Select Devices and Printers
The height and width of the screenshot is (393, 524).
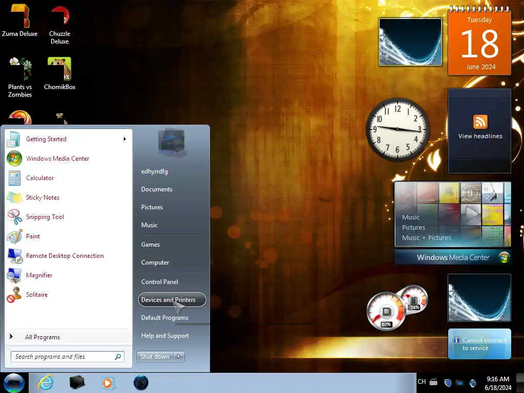[x=172, y=300]
